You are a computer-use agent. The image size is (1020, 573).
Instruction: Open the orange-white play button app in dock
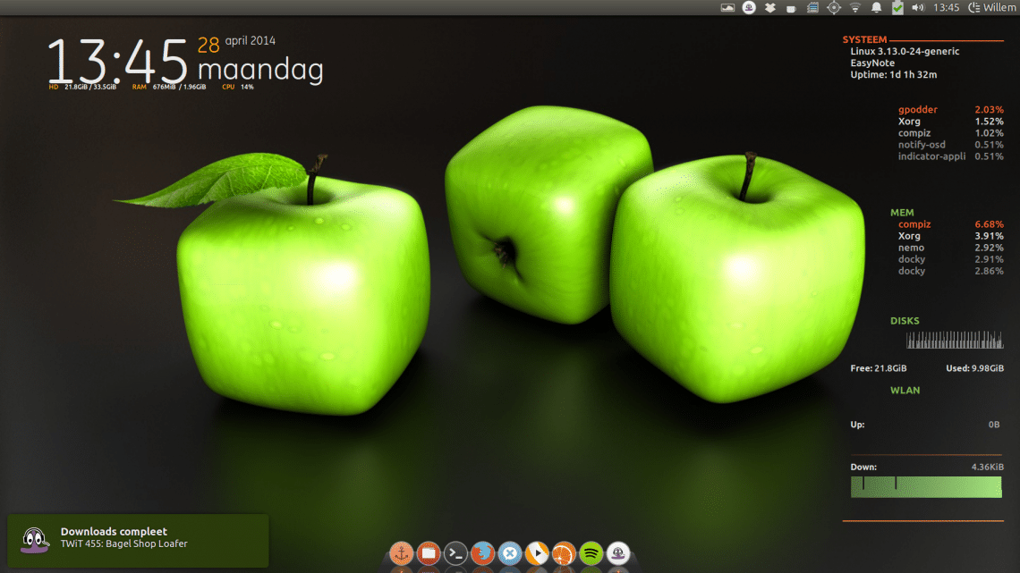(537, 553)
